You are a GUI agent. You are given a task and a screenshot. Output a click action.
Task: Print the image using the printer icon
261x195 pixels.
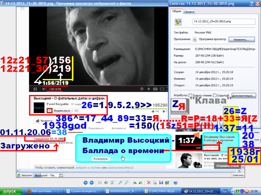tap(155, 183)
